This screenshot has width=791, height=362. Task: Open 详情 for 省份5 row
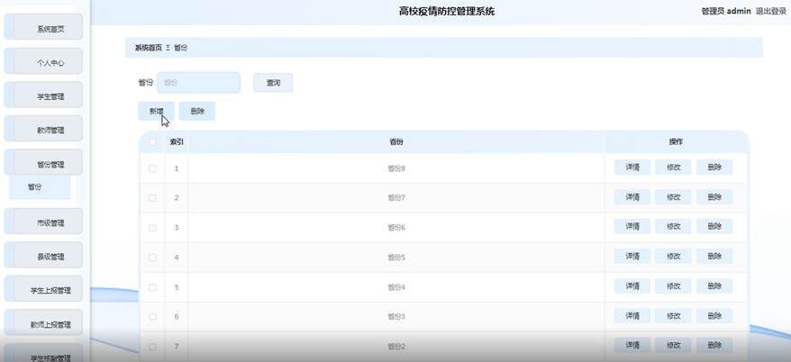tap(632, 256)
